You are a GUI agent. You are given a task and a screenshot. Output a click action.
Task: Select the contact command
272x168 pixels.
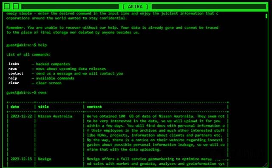pos(16,73)
